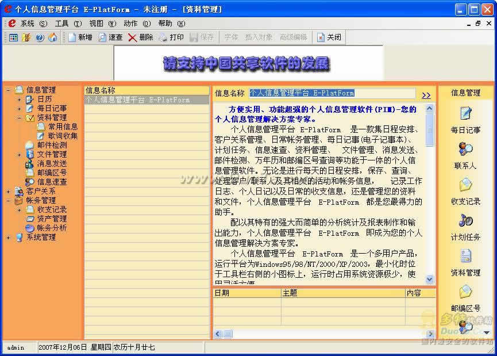Viewport: 497px width, 356px height.
Task: Click the 关闭 (close) toolbar button
Action: coord(329,37)
